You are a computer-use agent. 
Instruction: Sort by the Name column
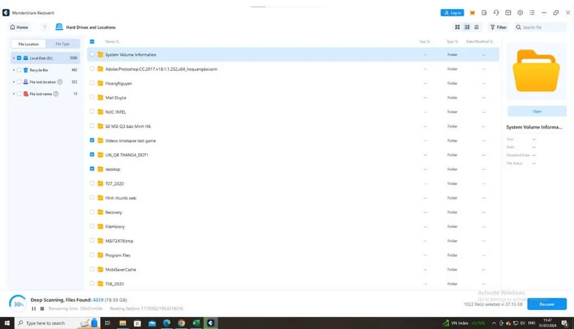(x=112, y=41)
